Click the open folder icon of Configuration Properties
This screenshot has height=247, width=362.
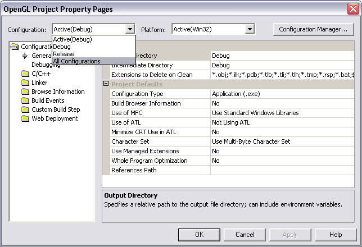[x=15, y=47]
